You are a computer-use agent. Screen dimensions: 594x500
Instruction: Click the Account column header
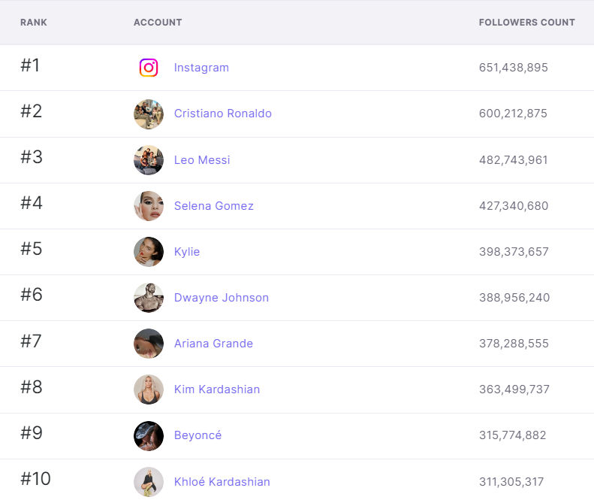pyautogui.click(x=158, y=23)
